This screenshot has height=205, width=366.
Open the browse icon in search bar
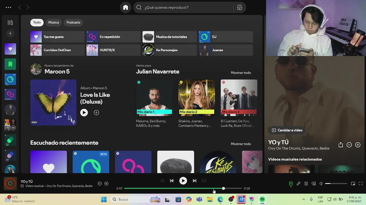click(x=240, y=7)
